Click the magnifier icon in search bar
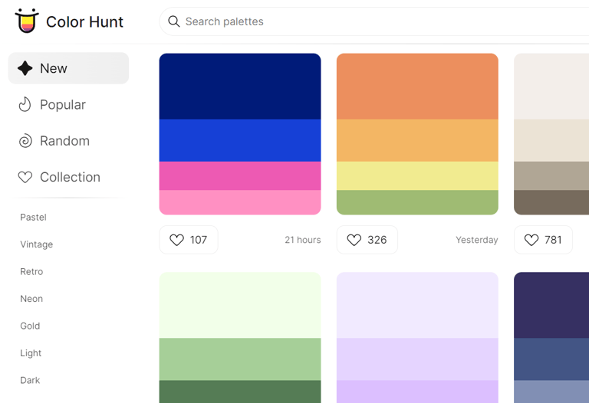Screen dimensions: 589x403 (x=173, y=21)
